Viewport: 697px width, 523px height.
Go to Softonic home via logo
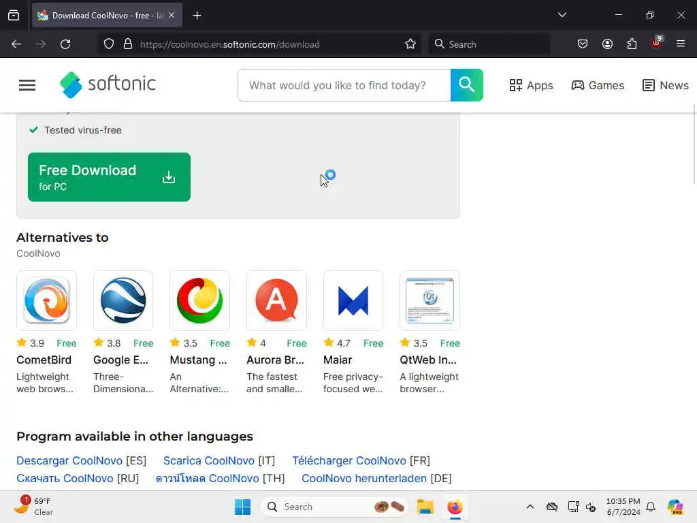108,84
